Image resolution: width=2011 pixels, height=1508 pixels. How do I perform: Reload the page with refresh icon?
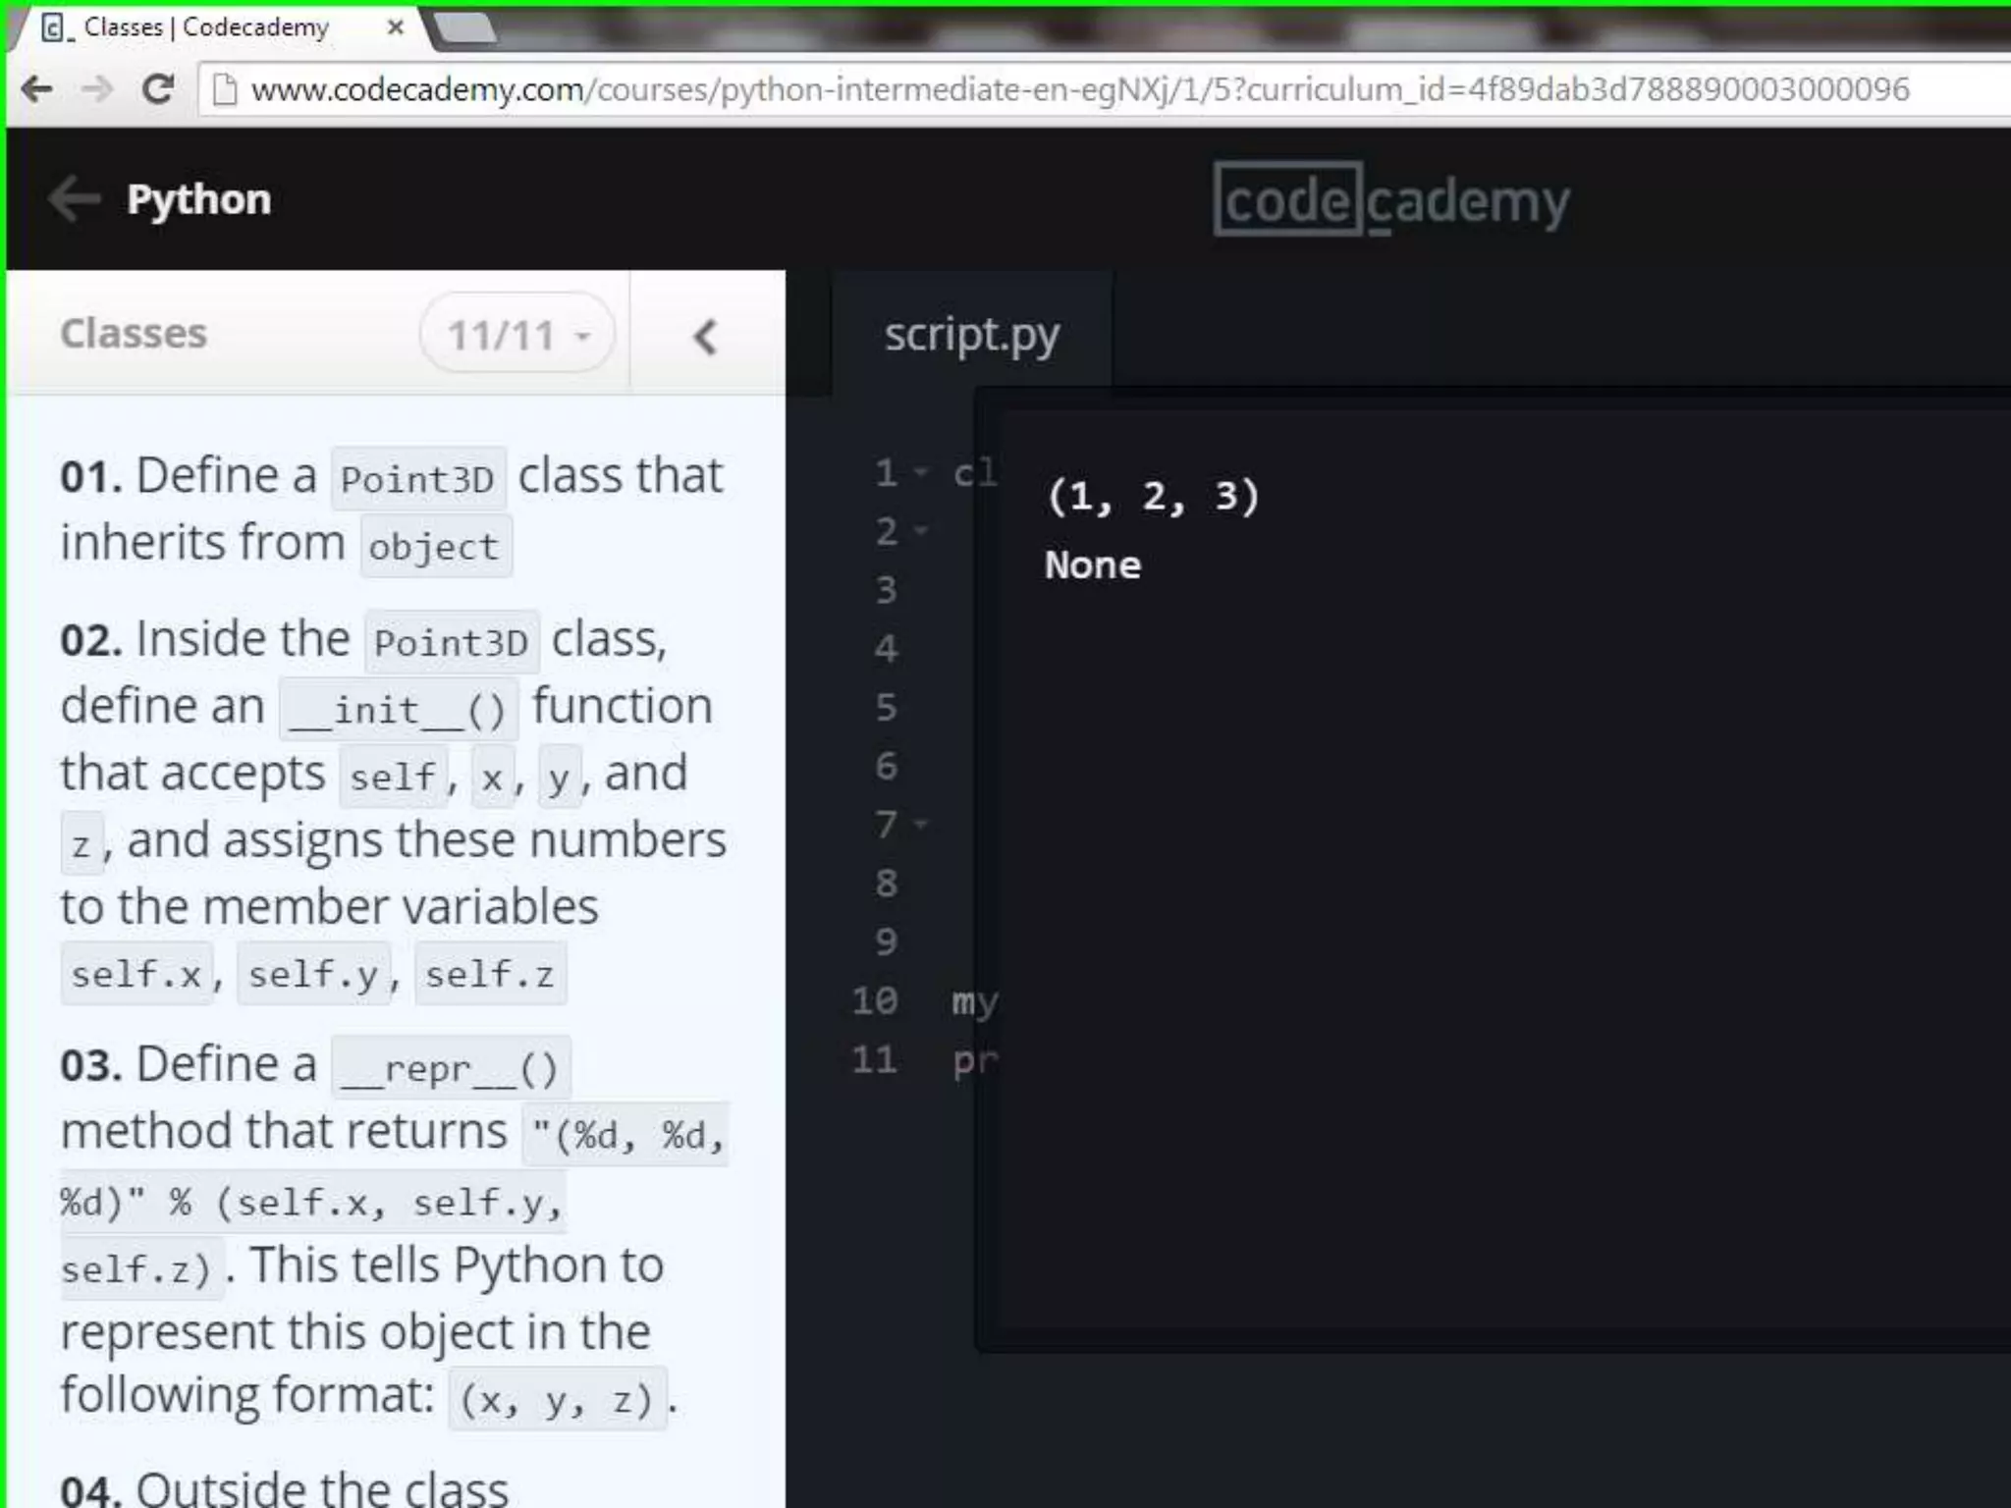coord(158,89)
